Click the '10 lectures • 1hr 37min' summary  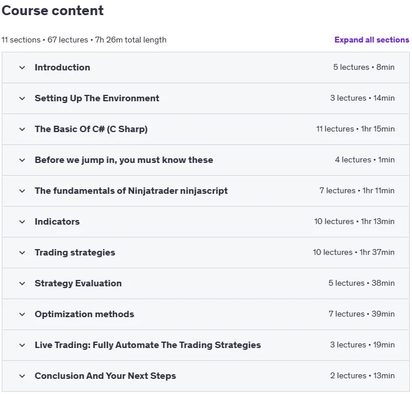point(353,252)
